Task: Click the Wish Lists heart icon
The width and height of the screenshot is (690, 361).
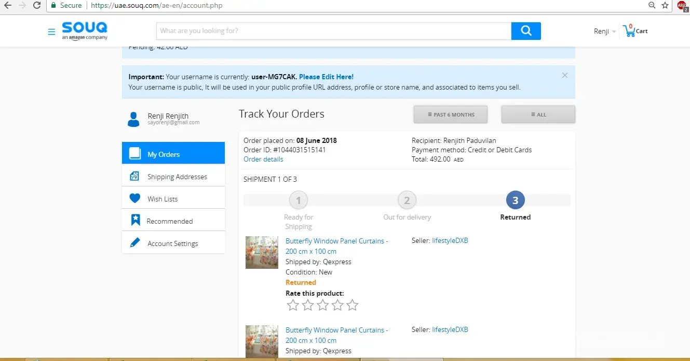Action: coord(135,198)
